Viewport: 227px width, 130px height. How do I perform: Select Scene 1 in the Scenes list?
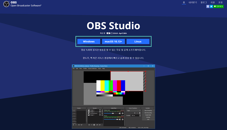point(79,110)
